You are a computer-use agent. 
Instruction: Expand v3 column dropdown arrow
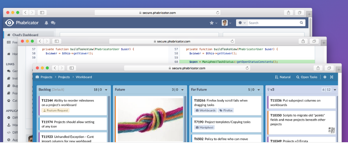[x=335, y=90]
